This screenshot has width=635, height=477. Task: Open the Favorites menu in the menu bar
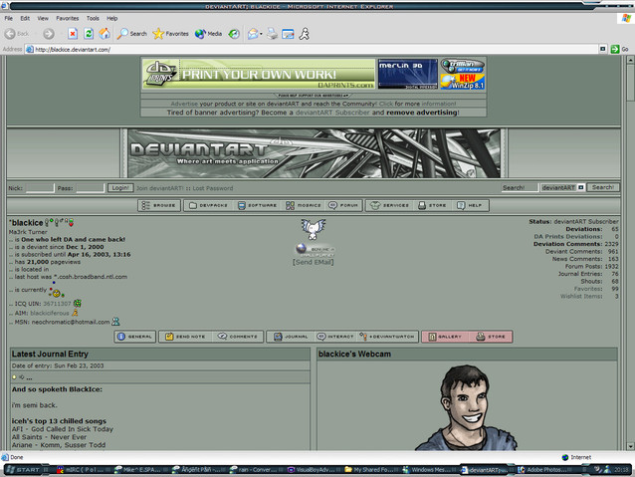[x=68, y=18]
